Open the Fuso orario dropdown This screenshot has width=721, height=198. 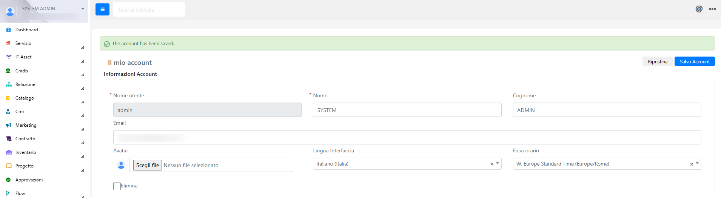607,164
